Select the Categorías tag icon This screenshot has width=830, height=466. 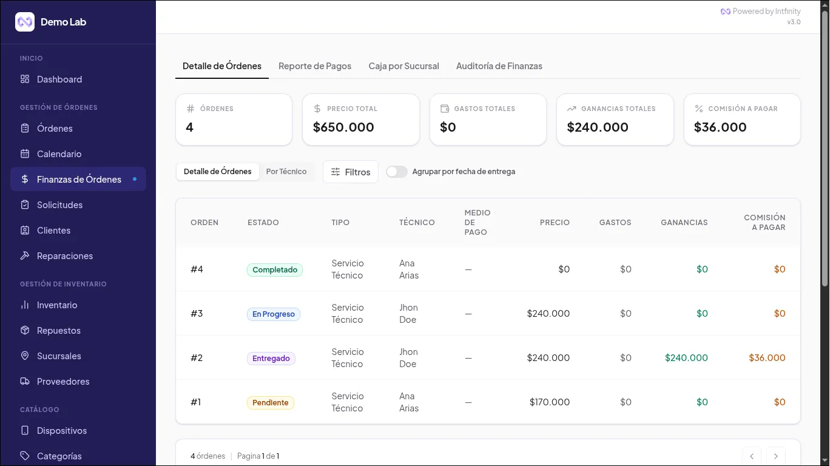click(x=25, y=456)
